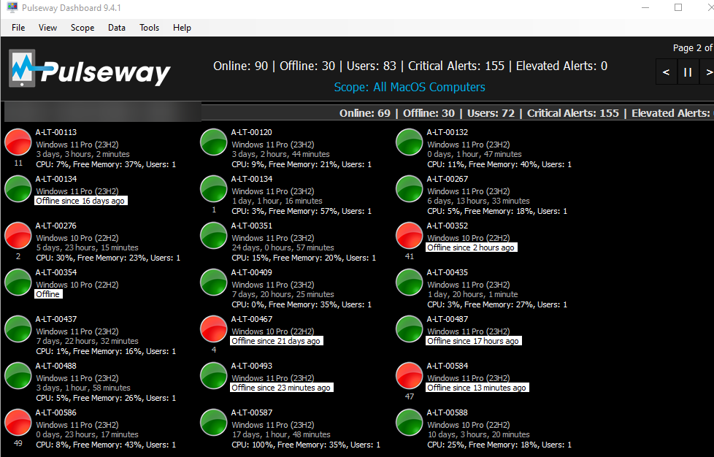Open the View menu
Screen dimensions: 714x457
pos(47,28)
